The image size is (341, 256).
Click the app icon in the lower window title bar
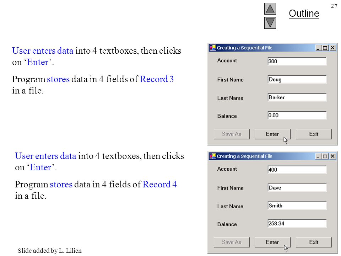pyautogui.click(x=212, y=156)
